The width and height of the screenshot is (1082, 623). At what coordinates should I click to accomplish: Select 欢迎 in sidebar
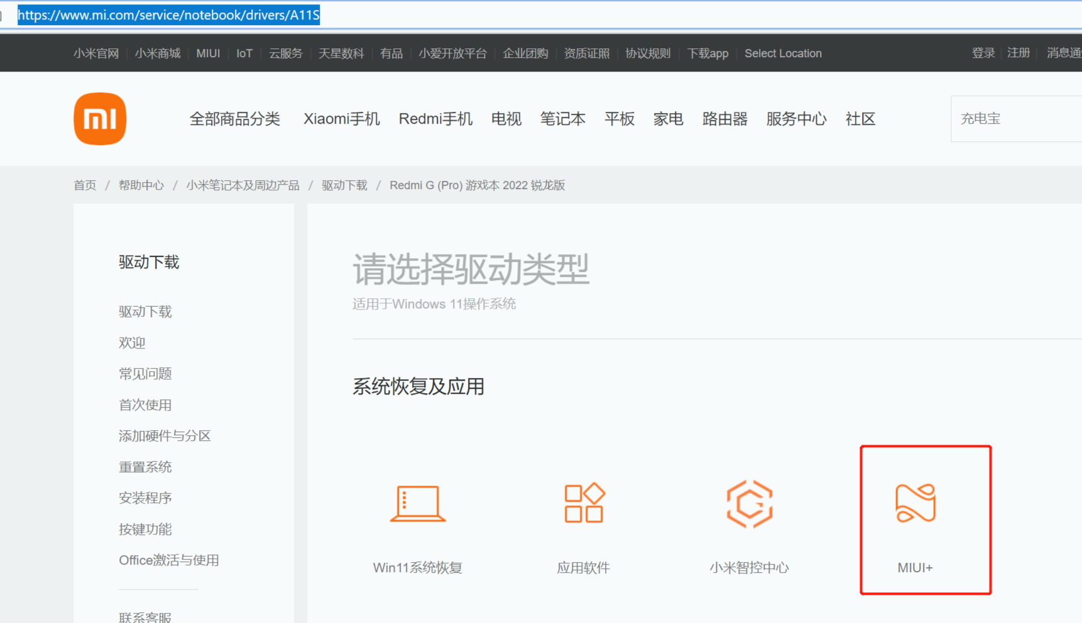(132, 343)
